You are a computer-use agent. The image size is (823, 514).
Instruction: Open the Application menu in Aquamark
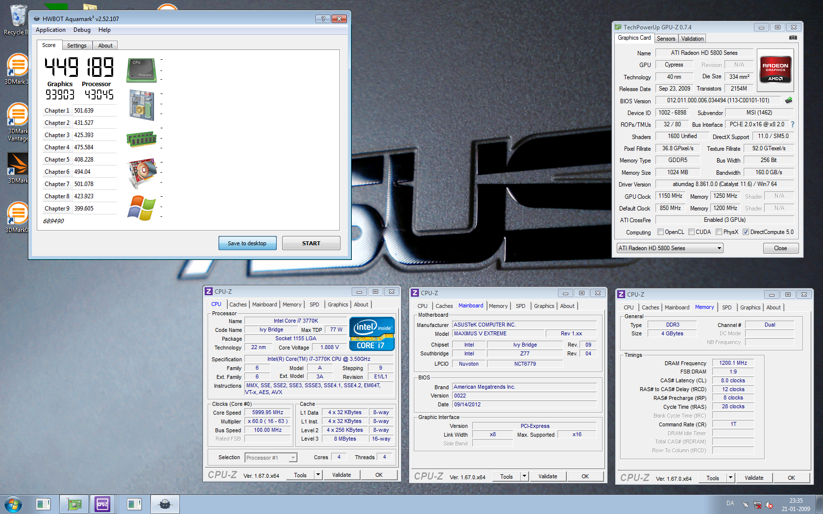[50, 30]
